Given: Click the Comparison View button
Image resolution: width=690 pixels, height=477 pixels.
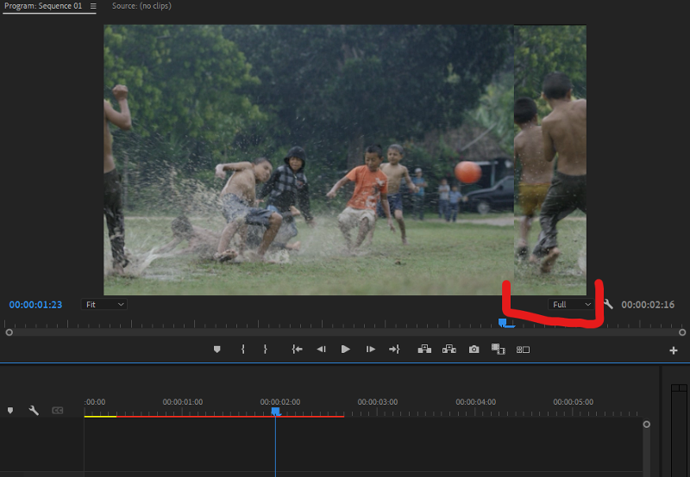Looking at the screenshot, I should tap(499, 350).
